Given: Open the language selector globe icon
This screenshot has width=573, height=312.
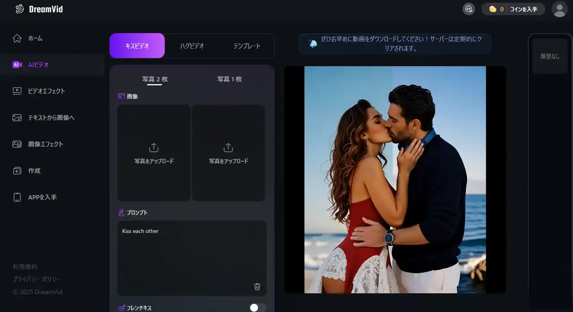Looking at the screenshot, I should pyautogui.click(x=469, y=9).
